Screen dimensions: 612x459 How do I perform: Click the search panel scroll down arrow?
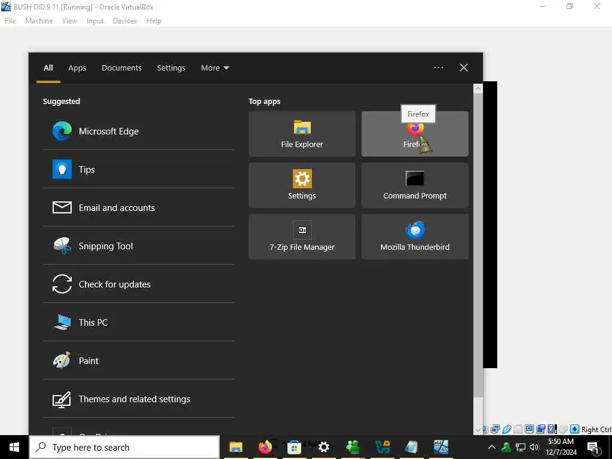click(478, 430)
